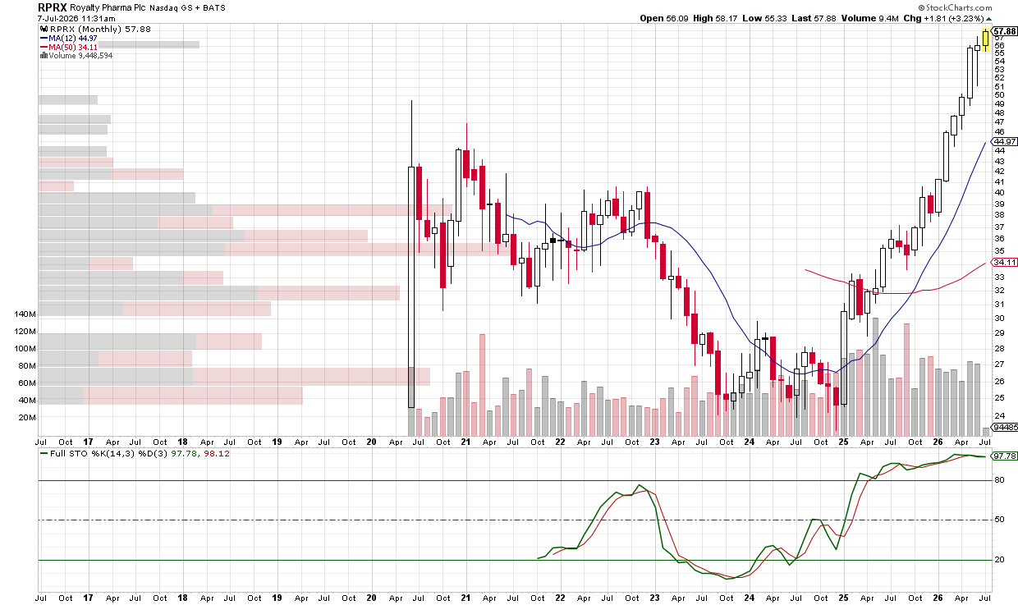The height and width of the screenshot is (605, 1018).
Task: Click blue line swatch beside MA(12) legend
Action: [x=44, y=39]
